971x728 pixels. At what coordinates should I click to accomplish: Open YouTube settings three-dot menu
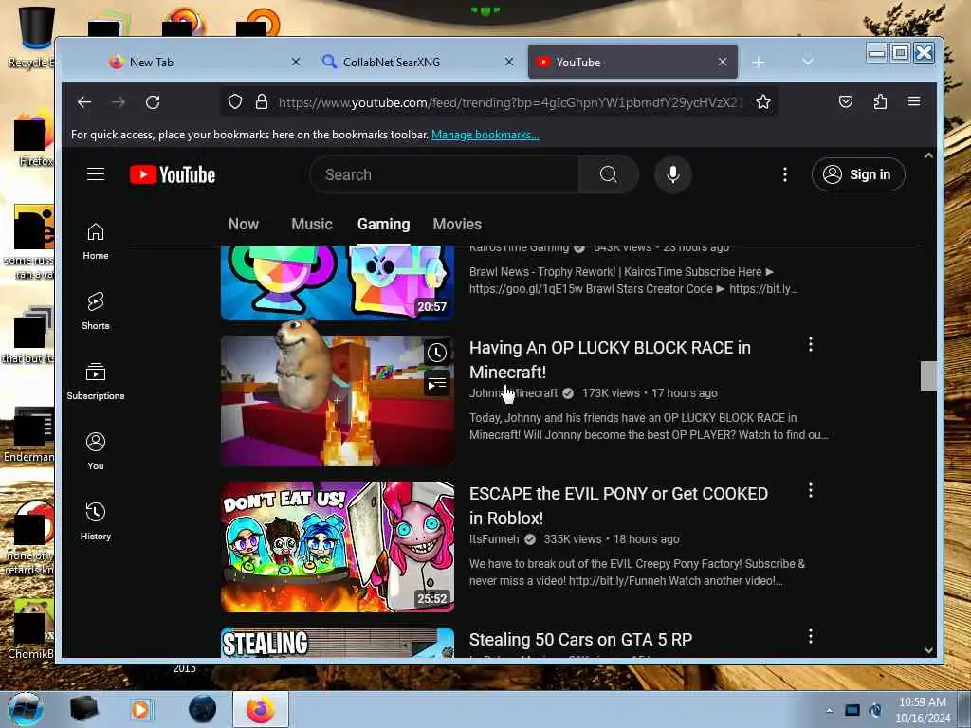(x=784, y=174)
